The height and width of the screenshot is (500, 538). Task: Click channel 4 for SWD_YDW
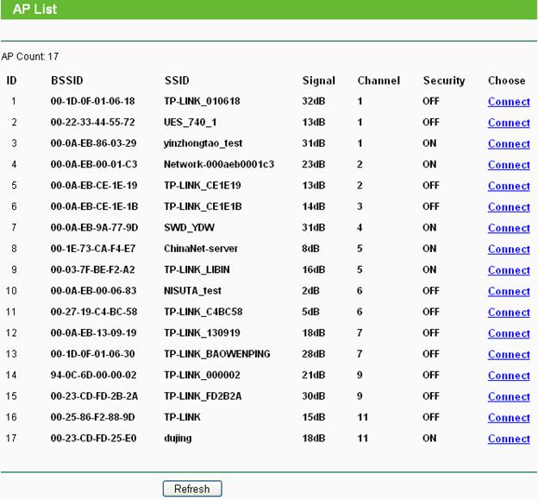point(360,227)
